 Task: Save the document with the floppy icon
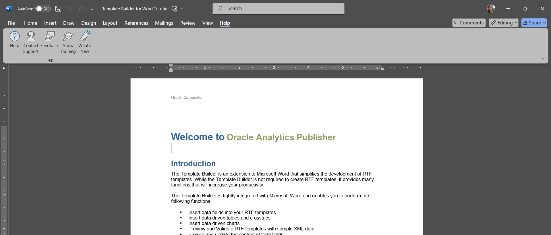[x=58, y=9]
